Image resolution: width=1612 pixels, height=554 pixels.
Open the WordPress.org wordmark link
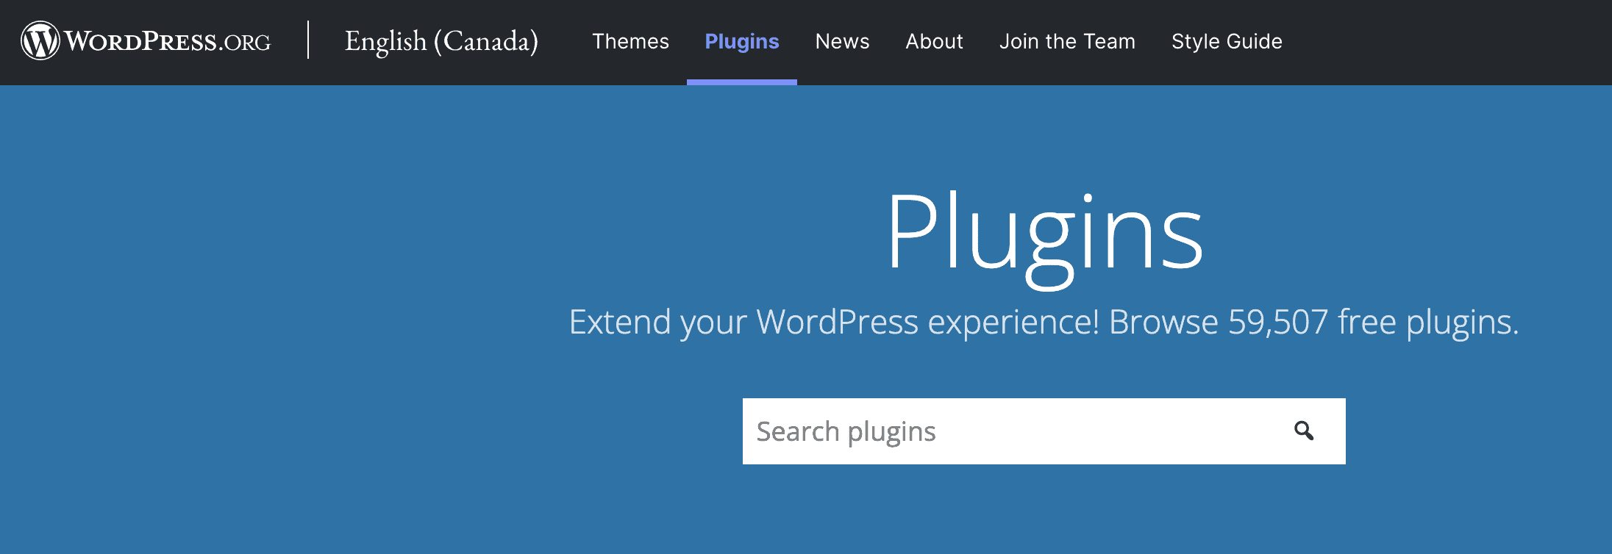[x=168, y=41]
